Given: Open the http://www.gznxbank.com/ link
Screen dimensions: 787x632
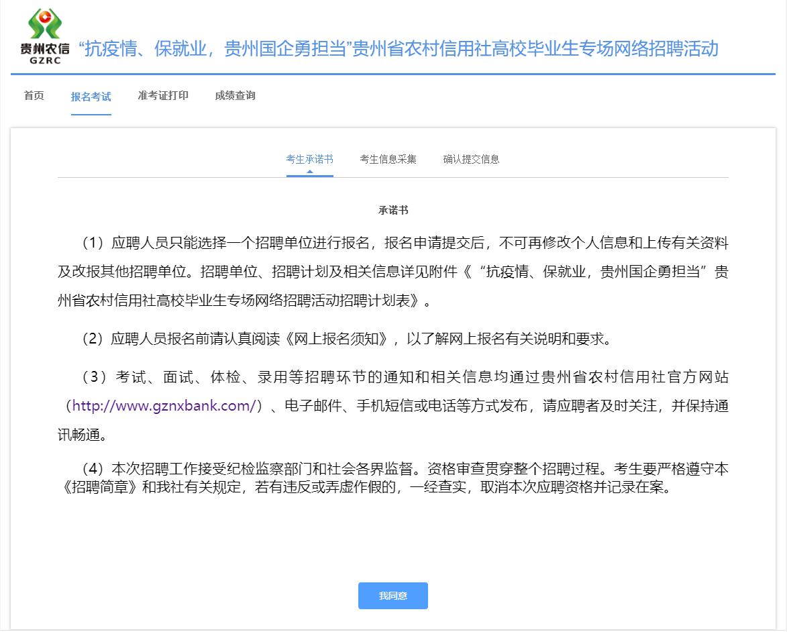Looking at the screenshot, I should (x=165, y=406).
